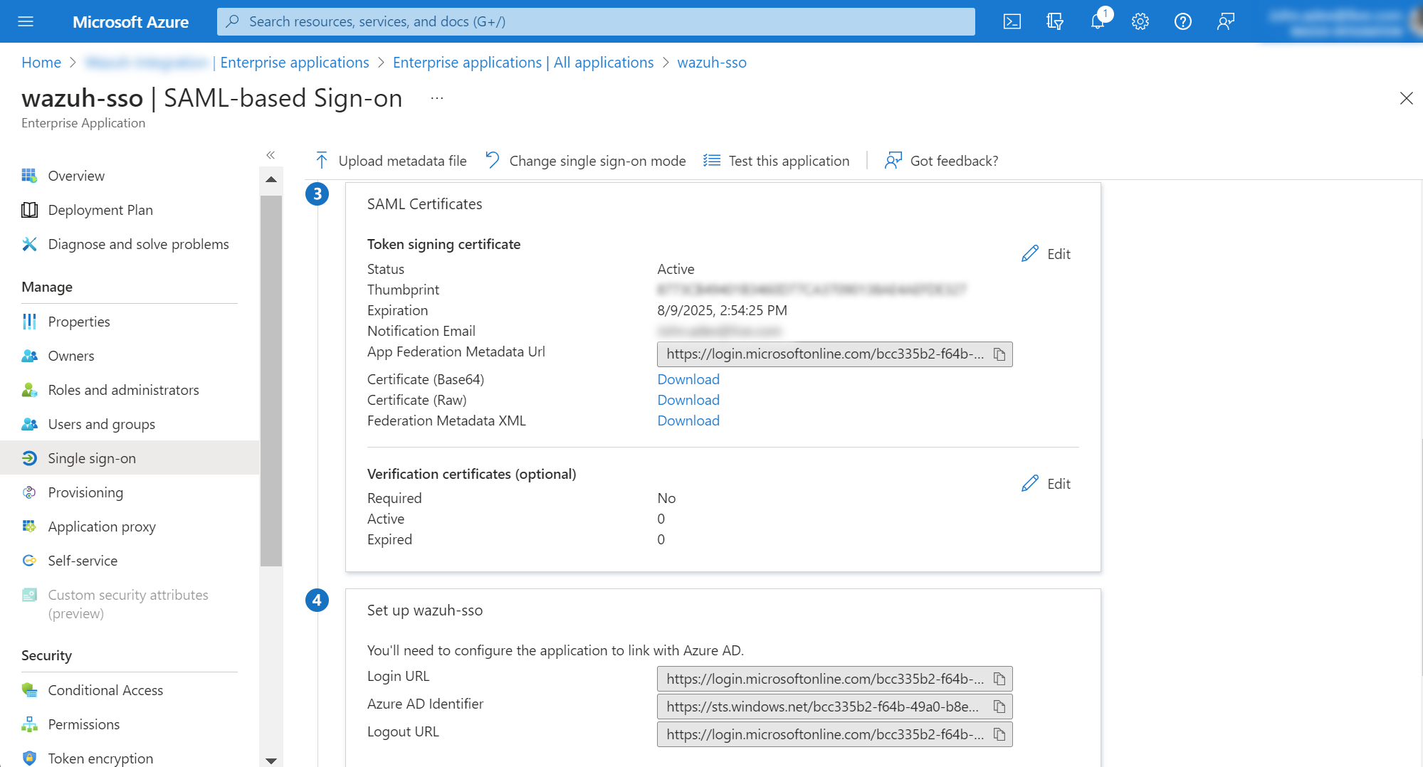This screenshot has height=767, width=1423.
Task: Click the Permissions hierarchy icon
Action: point(29,724)
